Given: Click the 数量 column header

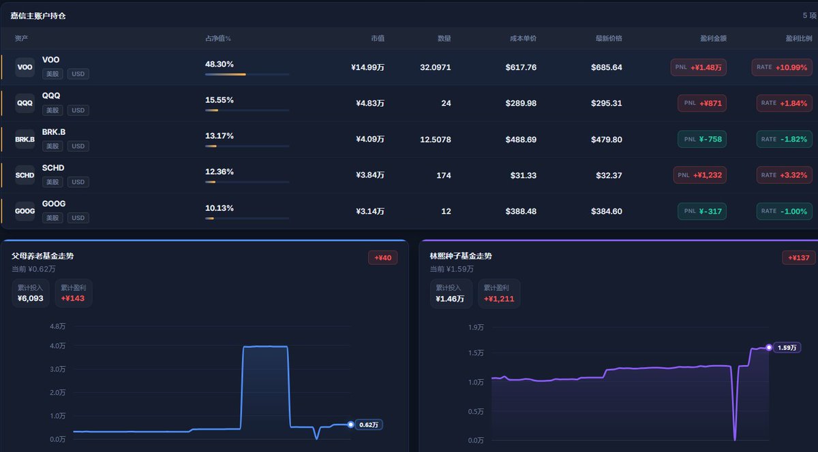Looking at the screenshot, I should click(444, 39).
